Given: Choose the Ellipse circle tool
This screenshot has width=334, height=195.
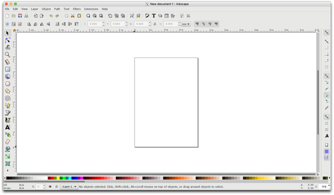Looking at the screenshot, I should (7, 84).
